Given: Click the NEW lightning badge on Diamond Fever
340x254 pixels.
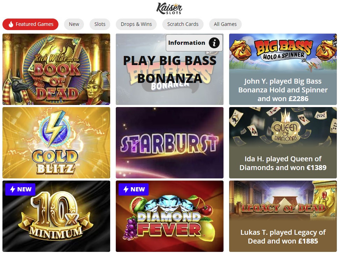Looking at the screenshot, I should coord(134,189).
